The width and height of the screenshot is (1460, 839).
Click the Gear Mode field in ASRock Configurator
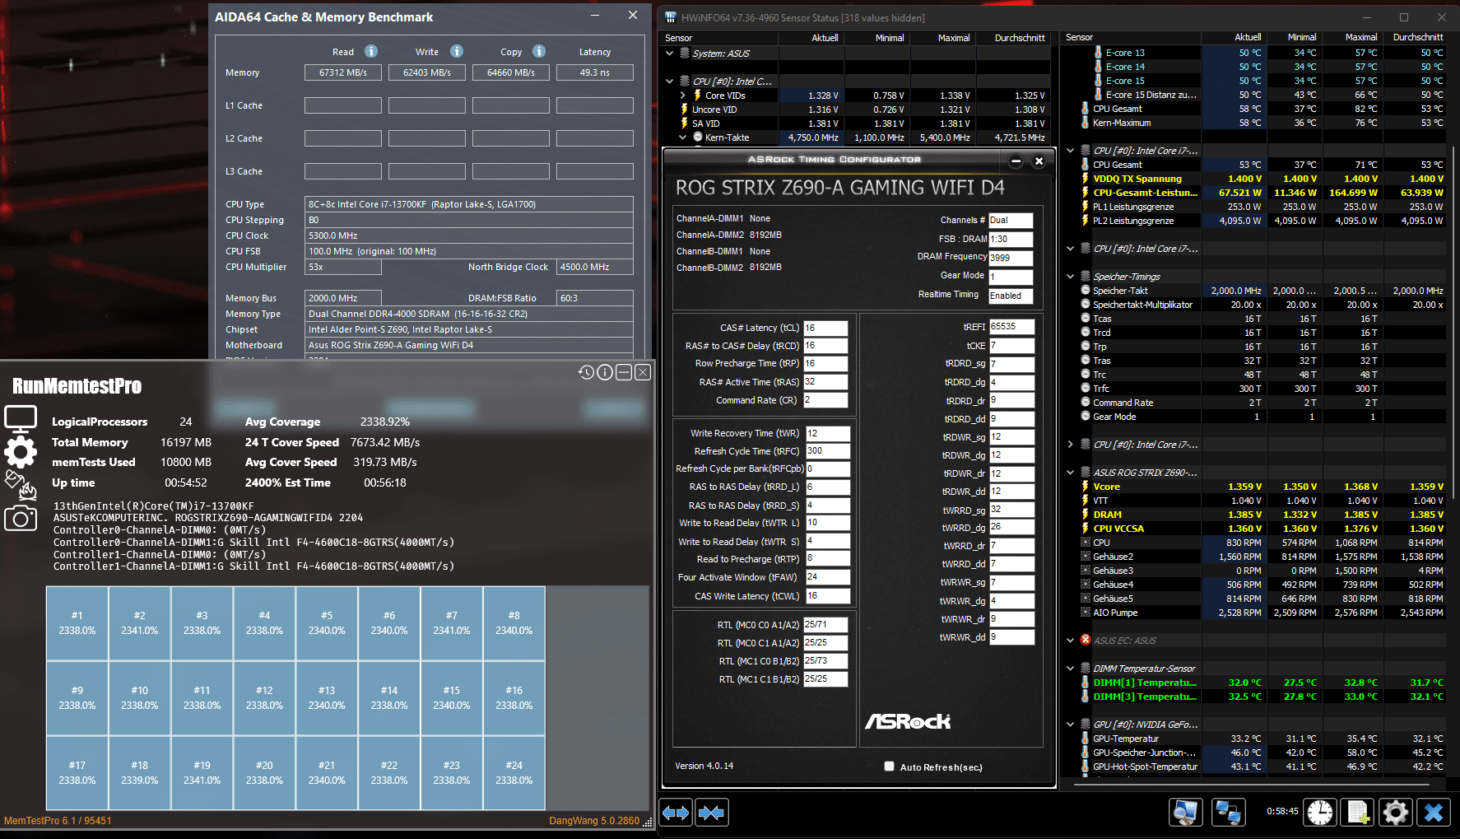(x=1011, y=277)
